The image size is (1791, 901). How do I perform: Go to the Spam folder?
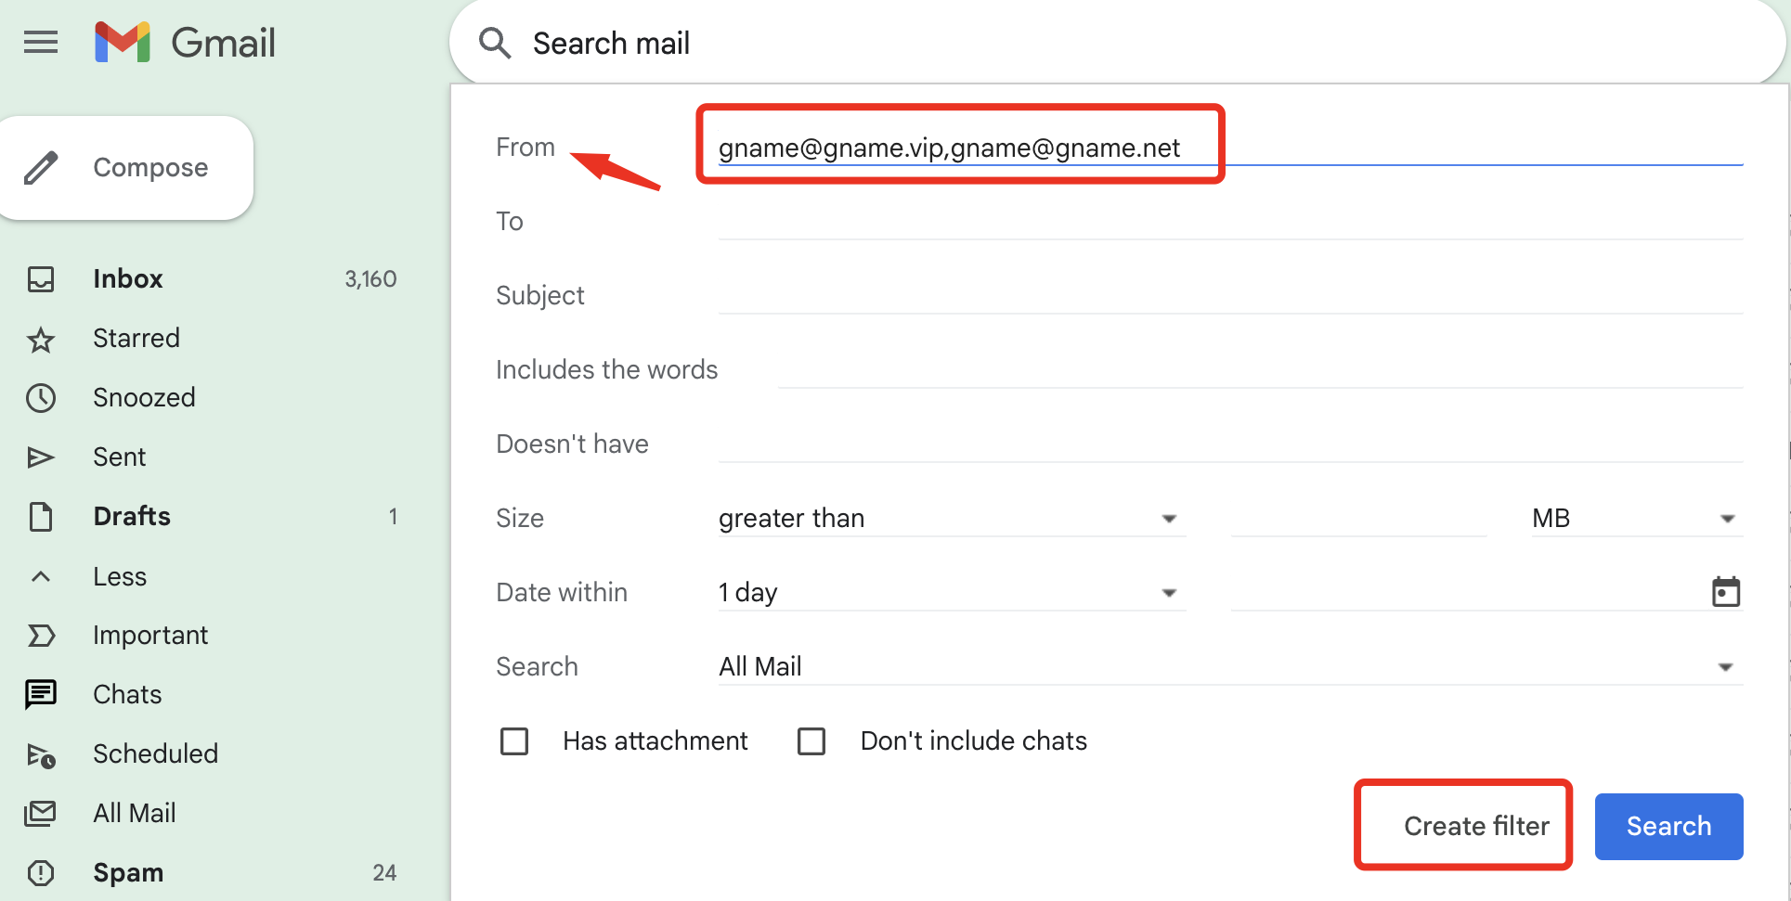coord(128,873)
